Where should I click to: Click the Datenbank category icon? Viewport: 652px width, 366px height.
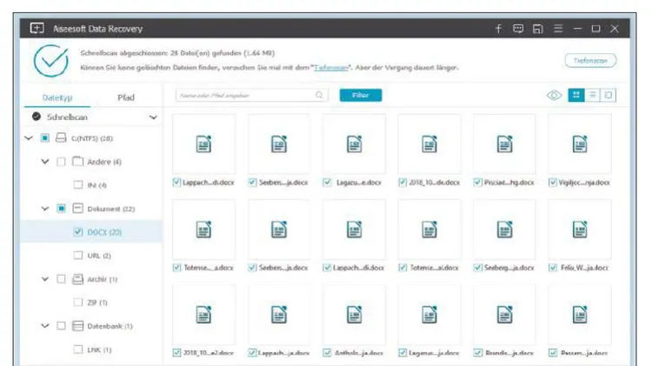[77, 326]
